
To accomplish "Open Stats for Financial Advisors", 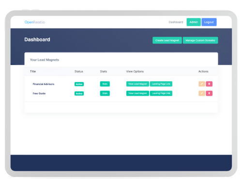I will click(105, 84).
